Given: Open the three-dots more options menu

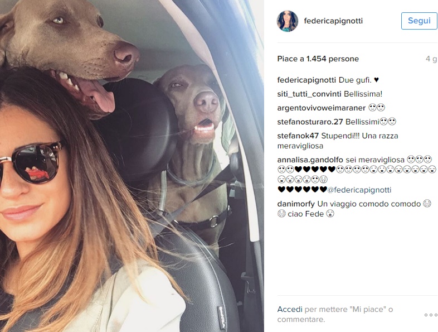Looking at the screenshot, I should [x=431, y=315].
